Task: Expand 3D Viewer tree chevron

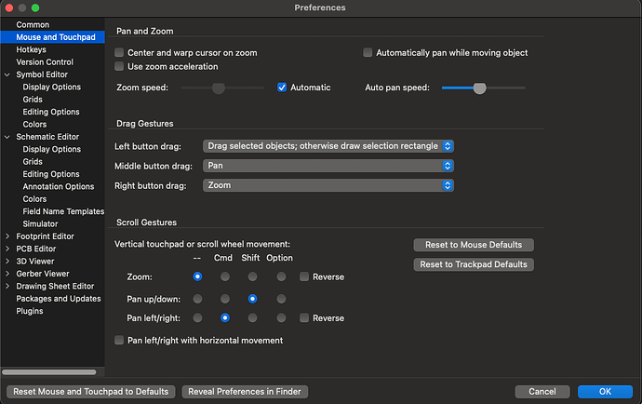Action: coord(7,261)
